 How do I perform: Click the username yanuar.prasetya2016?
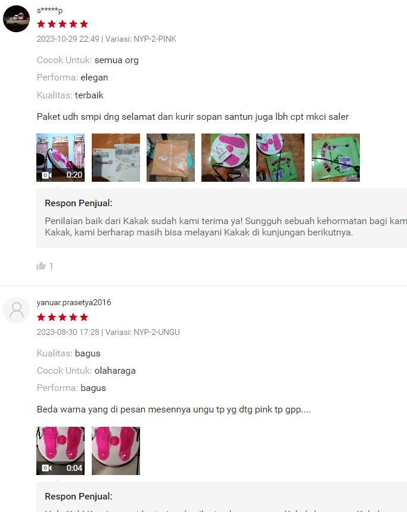(x=74, y=303)
